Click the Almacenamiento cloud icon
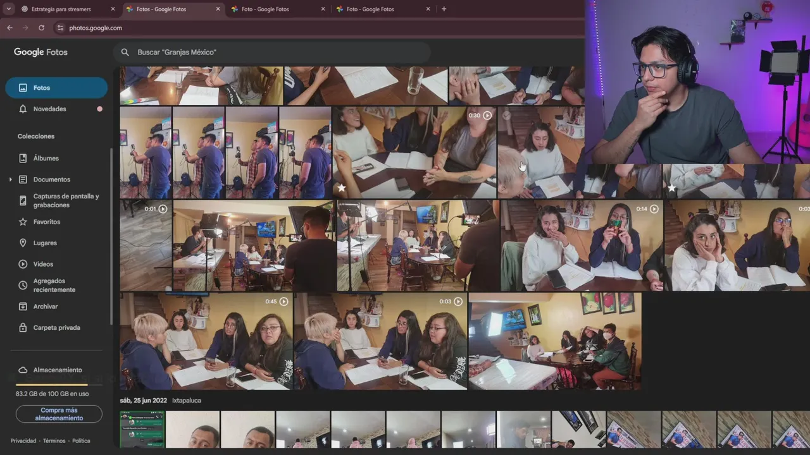810x455 pixels. (23, 370)
